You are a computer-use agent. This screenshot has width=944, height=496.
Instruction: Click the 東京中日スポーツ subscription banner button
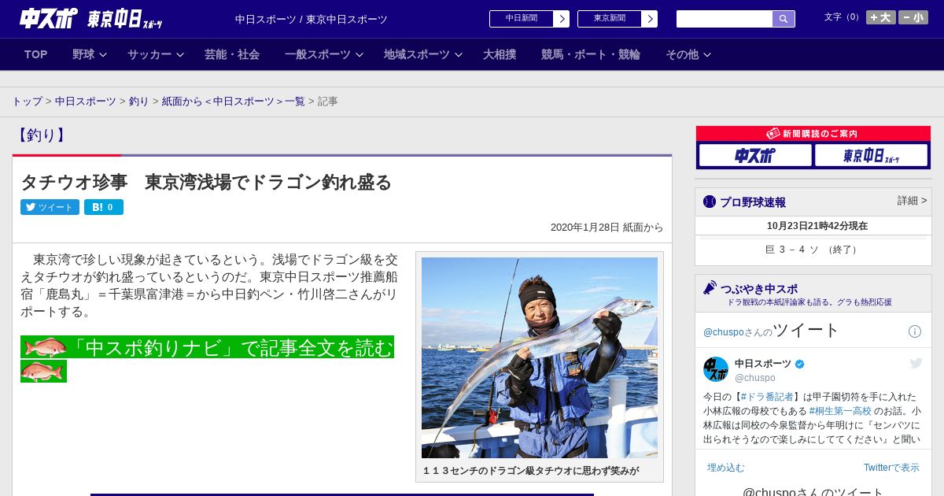pyautogui.click(x=872, y=155)
